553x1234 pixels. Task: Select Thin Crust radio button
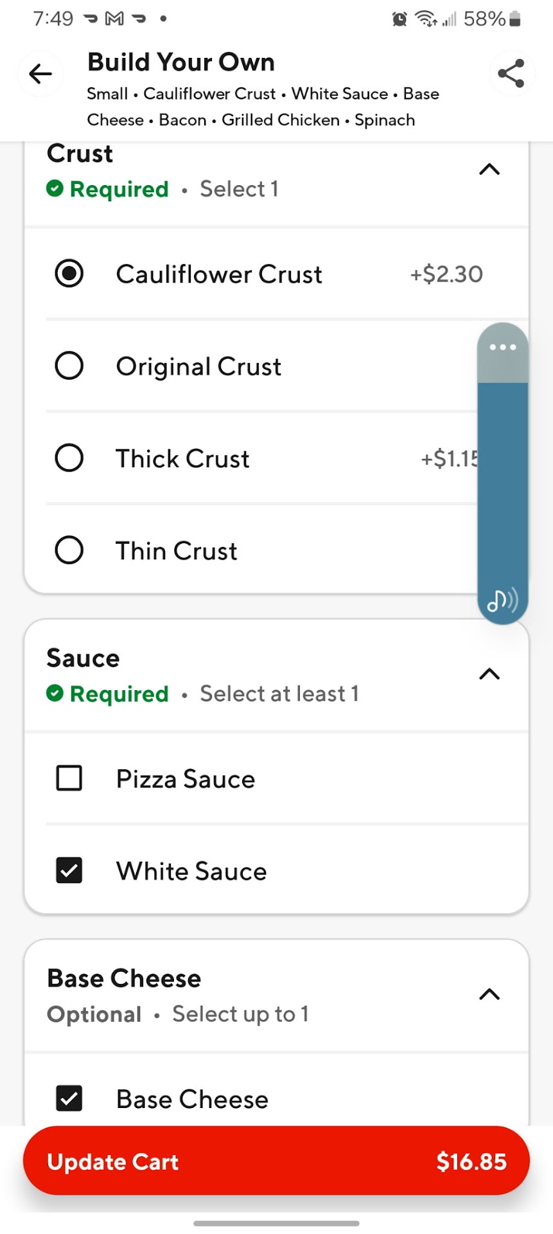click(x=69, y=550)
